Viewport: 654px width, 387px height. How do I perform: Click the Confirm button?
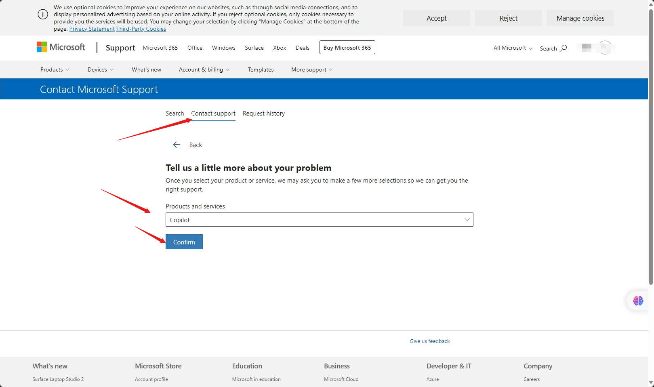pyautogui.click(x=184, y=242)
